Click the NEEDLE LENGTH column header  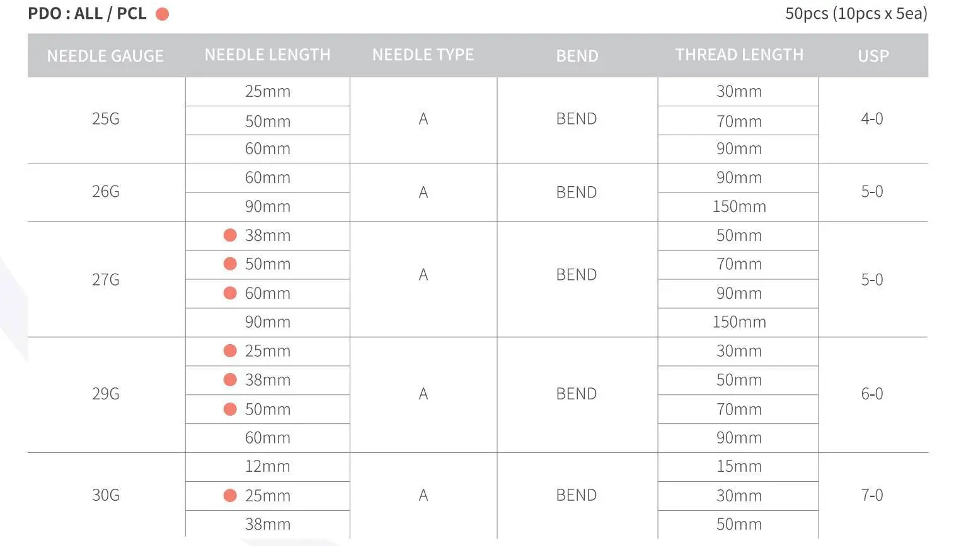(267, 55)
